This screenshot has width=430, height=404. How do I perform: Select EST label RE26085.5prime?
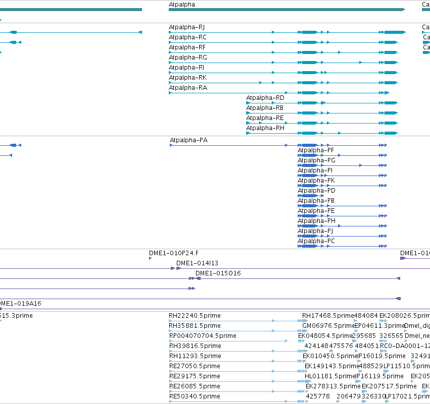point(195,386)
